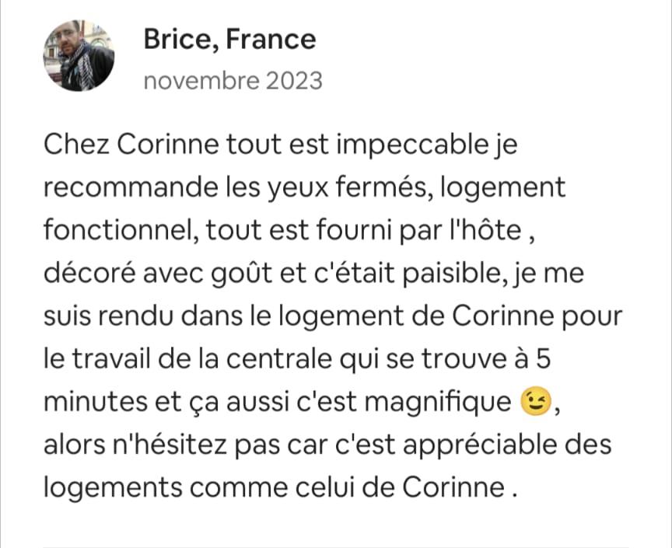This screenshot has height=548, width=672.
Task: Click the word appréciable in the review
Action: tap(507, 445)
